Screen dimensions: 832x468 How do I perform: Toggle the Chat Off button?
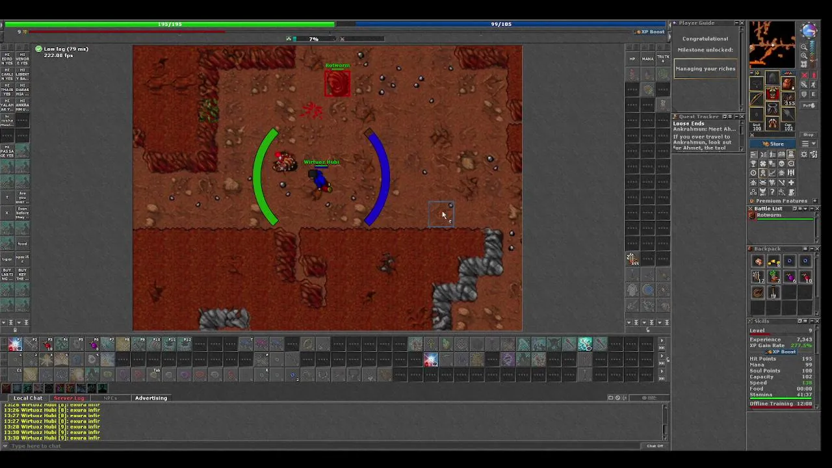[x=655, y=446]
